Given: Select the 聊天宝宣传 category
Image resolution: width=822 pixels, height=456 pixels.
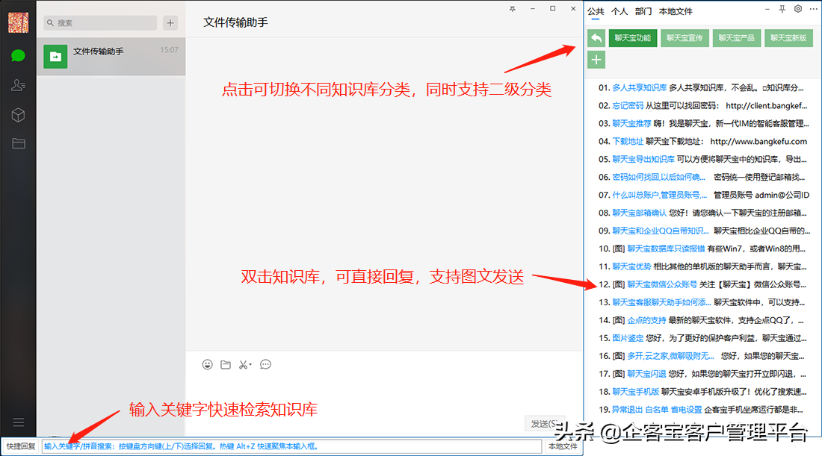Looking at the screenshot, I should (685, 38).
